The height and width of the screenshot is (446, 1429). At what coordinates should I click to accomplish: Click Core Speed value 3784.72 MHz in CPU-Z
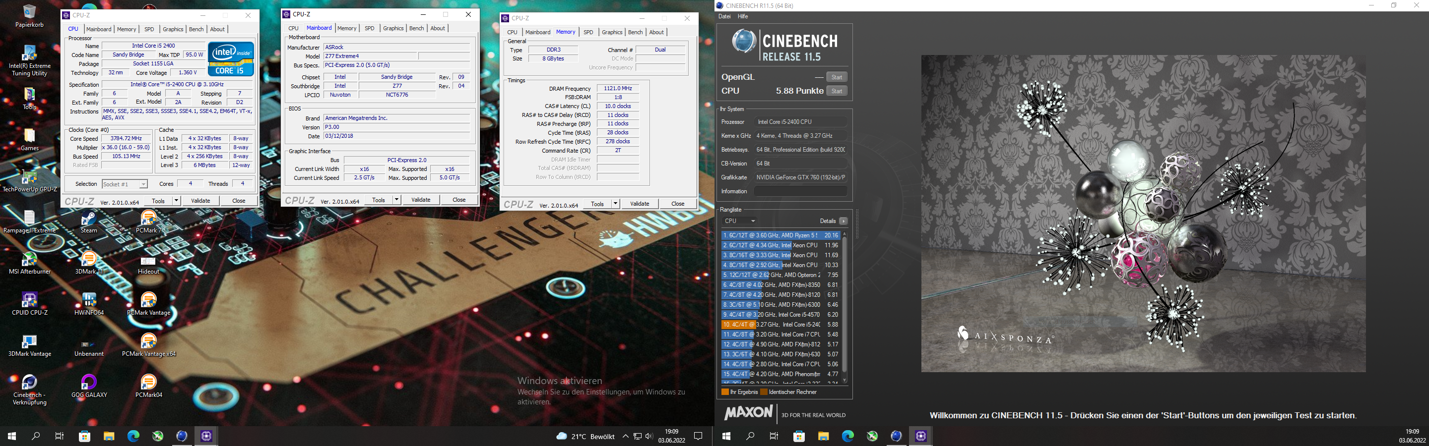[x=127, y=139]
